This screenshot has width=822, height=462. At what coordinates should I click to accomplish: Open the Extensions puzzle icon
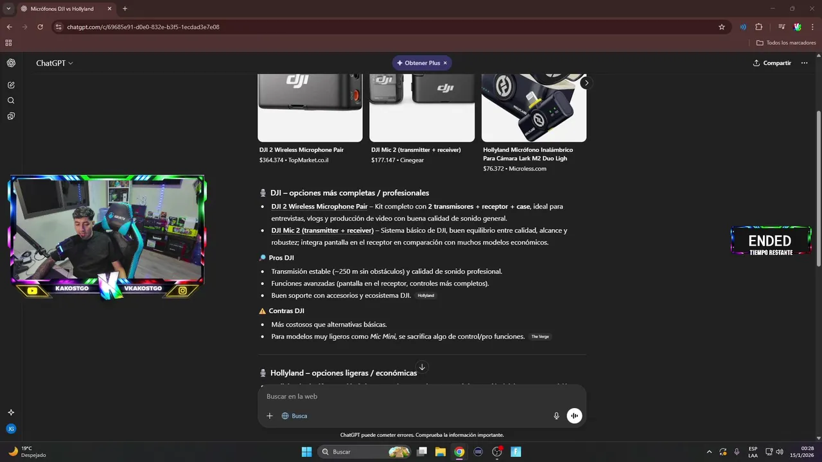759,27
